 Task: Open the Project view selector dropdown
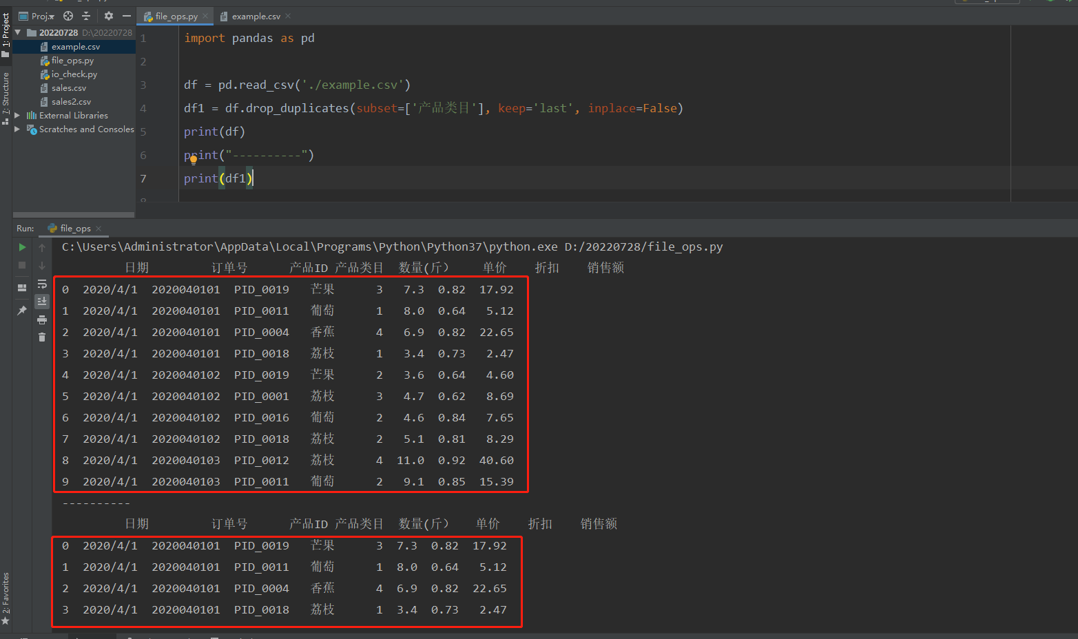pyautogui.click(x=37, y=16)
